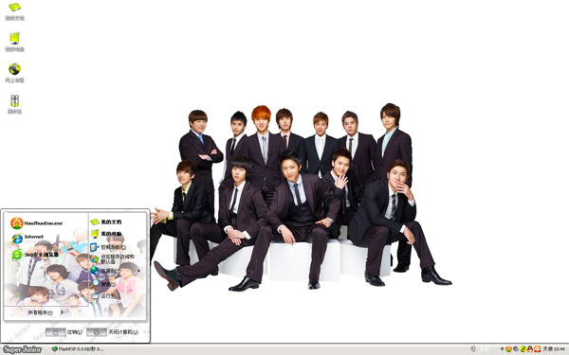The height and width of the screenshot is (355, 569).
Task: Open My Documents desktop icon
Action: [x=14, y=11]
